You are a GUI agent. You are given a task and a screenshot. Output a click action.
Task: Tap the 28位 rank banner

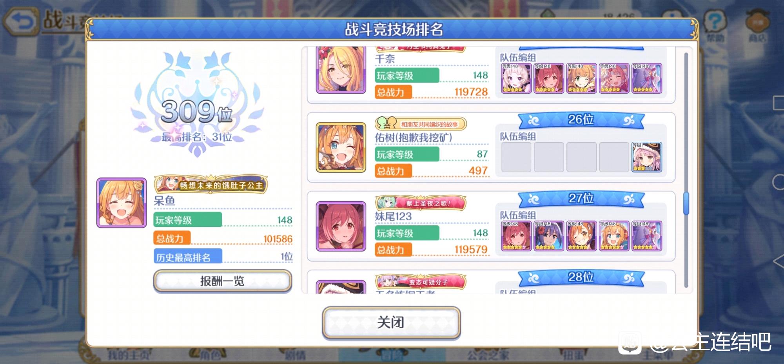581,278
